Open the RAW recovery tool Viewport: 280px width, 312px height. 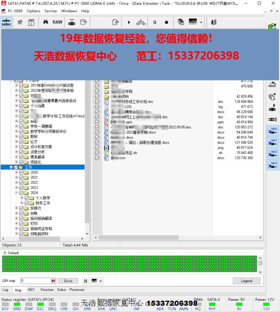tap(57, 22)
